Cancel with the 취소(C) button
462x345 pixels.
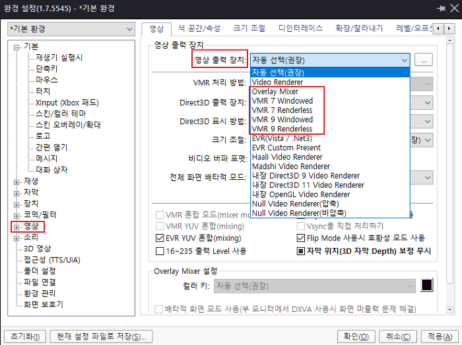point(398,336)
